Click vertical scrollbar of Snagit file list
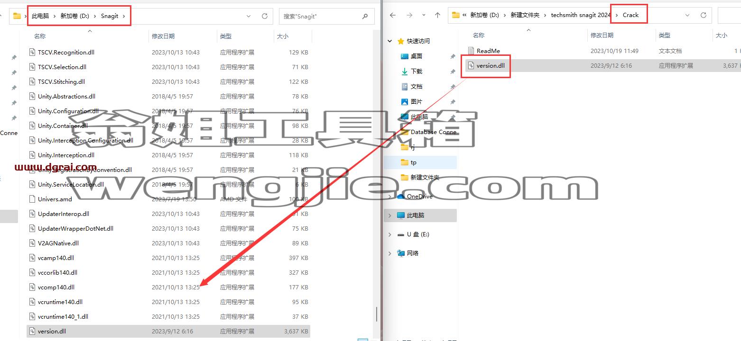Image resolution: width=741 pixels, height=341 pixels. (x=377, y=314)
